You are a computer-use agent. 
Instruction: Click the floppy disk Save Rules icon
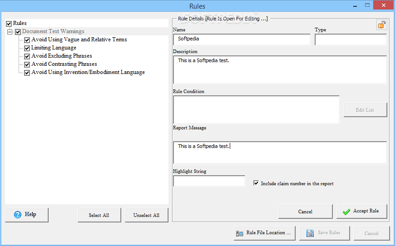coord(310,233)
